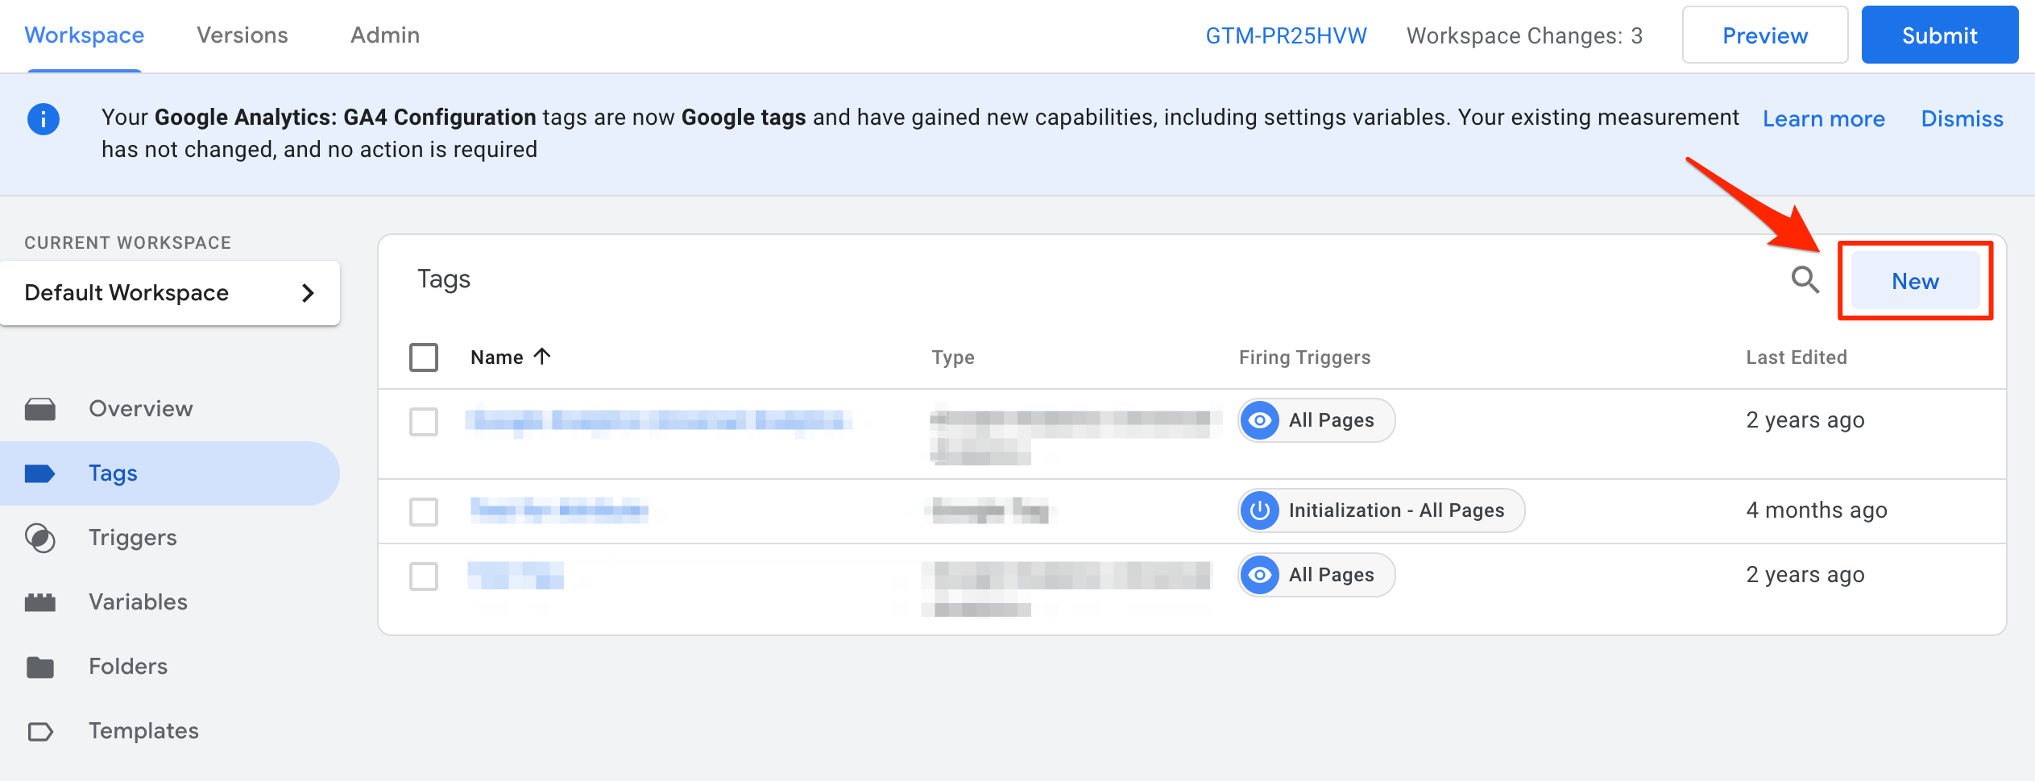Check the first tag row checkbox
This screenshot has width=2035, height=781.
pos(424,421)
